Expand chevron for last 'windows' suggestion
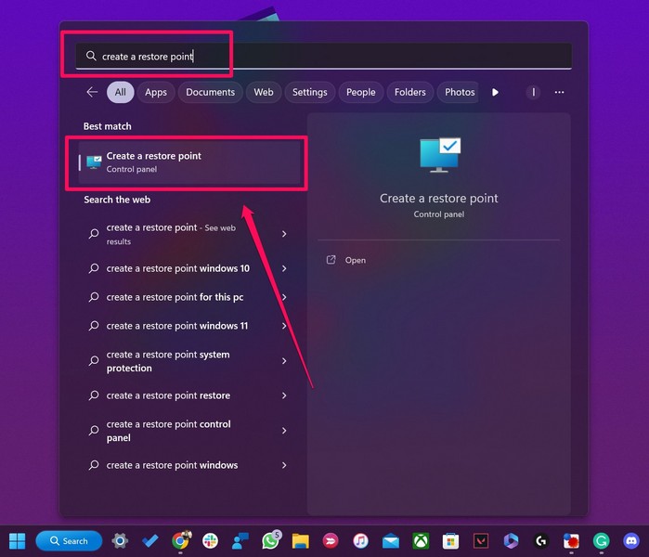 click(x=284, y=465)
